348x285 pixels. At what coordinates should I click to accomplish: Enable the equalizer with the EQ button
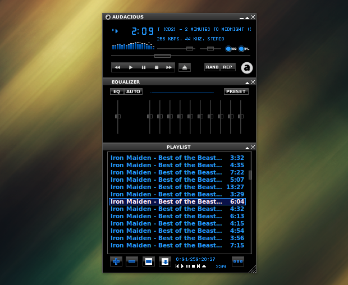click(117, 91)
